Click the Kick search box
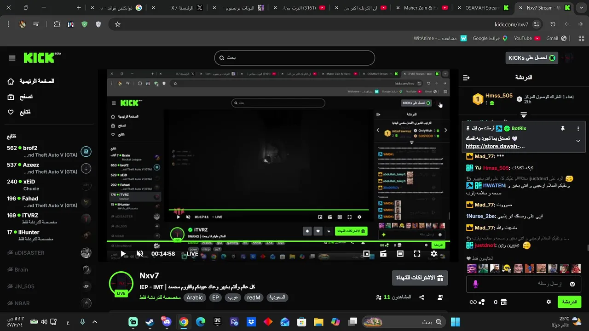589x331 pixels. tap(294, 58)
